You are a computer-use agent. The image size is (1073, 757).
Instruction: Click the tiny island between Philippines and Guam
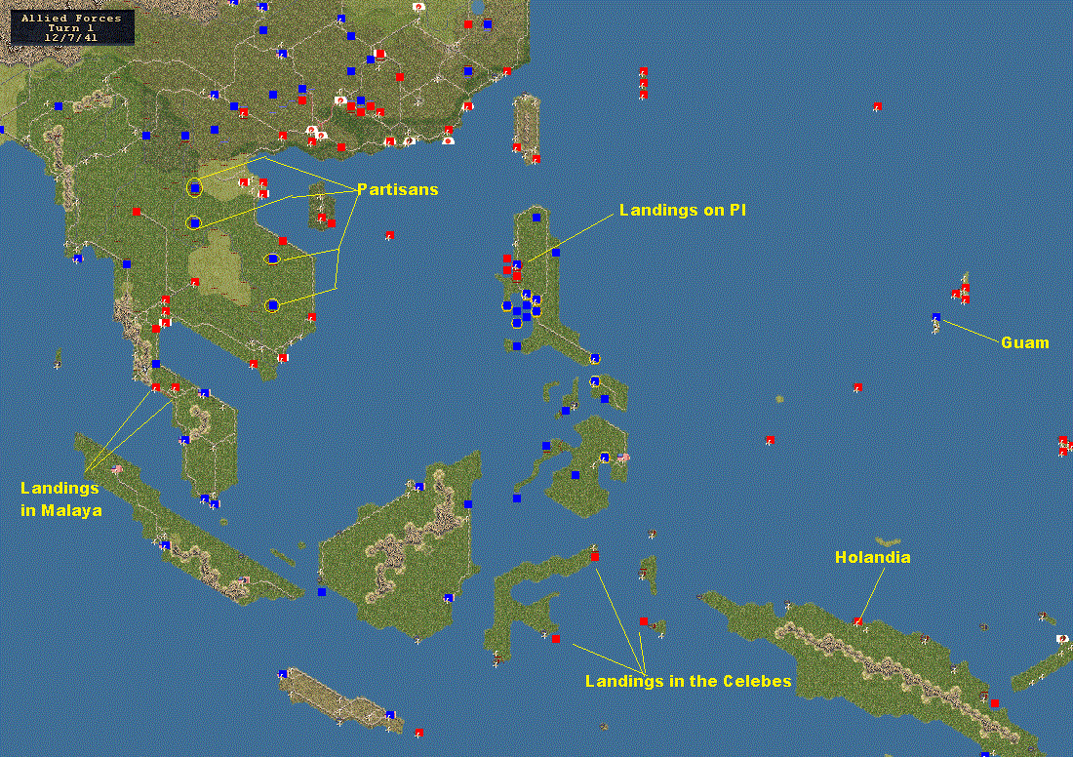779,398
